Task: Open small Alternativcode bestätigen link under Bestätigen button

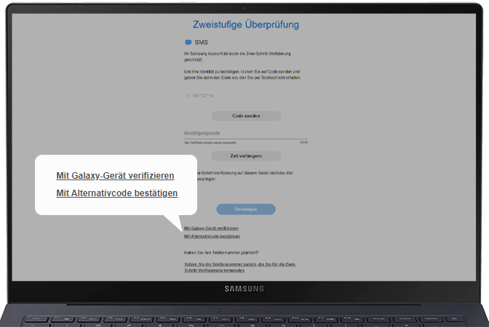Action: [212, 236]
